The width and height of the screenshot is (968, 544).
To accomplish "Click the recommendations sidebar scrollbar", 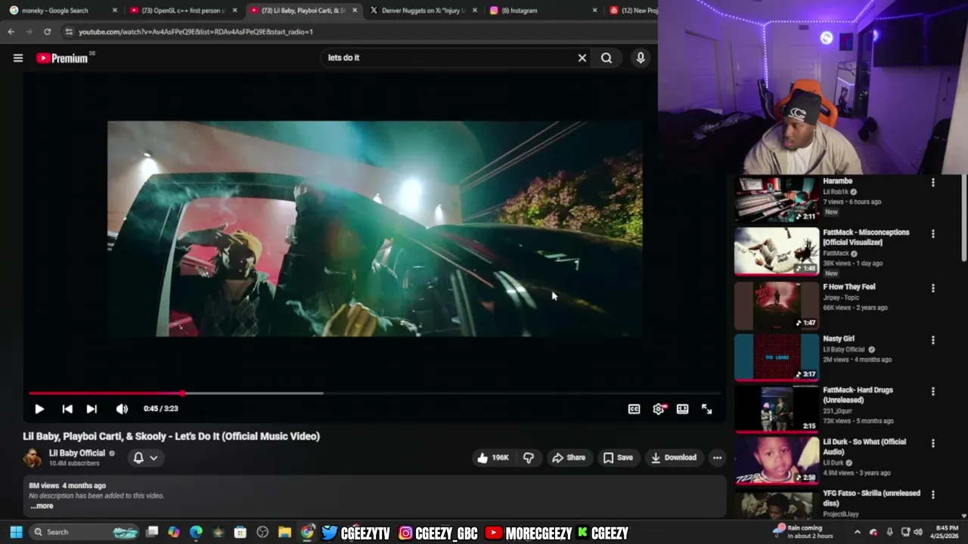I will pyautogui.click(x=963, y=219).
